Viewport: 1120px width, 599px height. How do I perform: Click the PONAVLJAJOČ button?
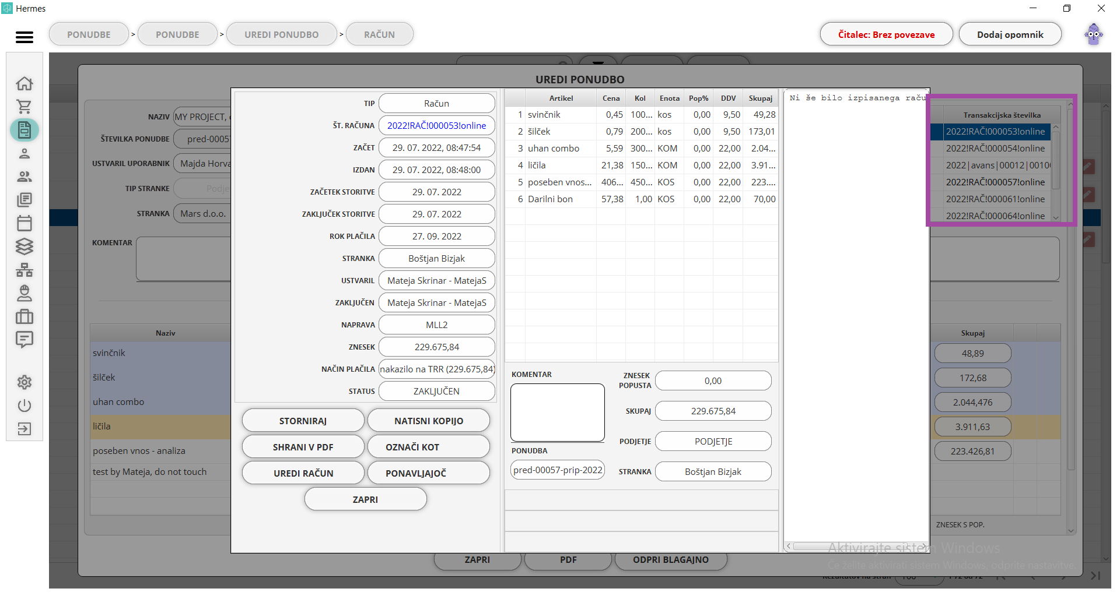pos(429,473)
